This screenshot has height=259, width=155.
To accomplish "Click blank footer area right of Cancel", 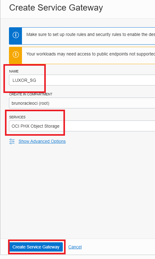I will pos(119,247).
